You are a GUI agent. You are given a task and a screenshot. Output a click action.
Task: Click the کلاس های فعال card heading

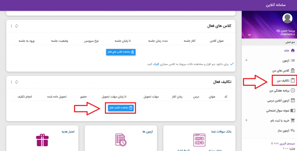point(219,26)
